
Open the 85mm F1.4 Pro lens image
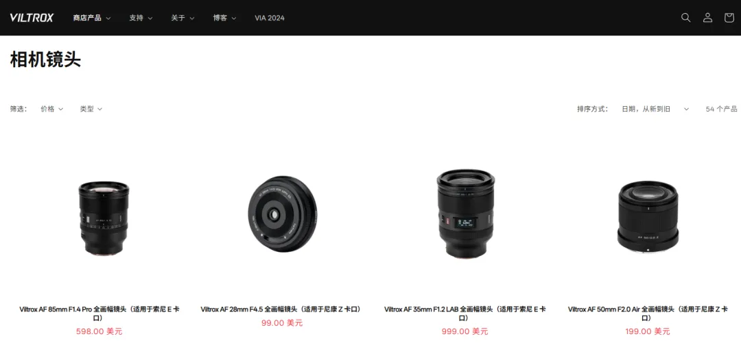(103, 218)
